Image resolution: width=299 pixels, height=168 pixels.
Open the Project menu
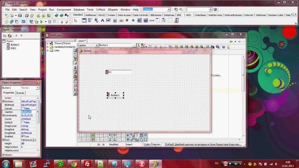[42, 9]
